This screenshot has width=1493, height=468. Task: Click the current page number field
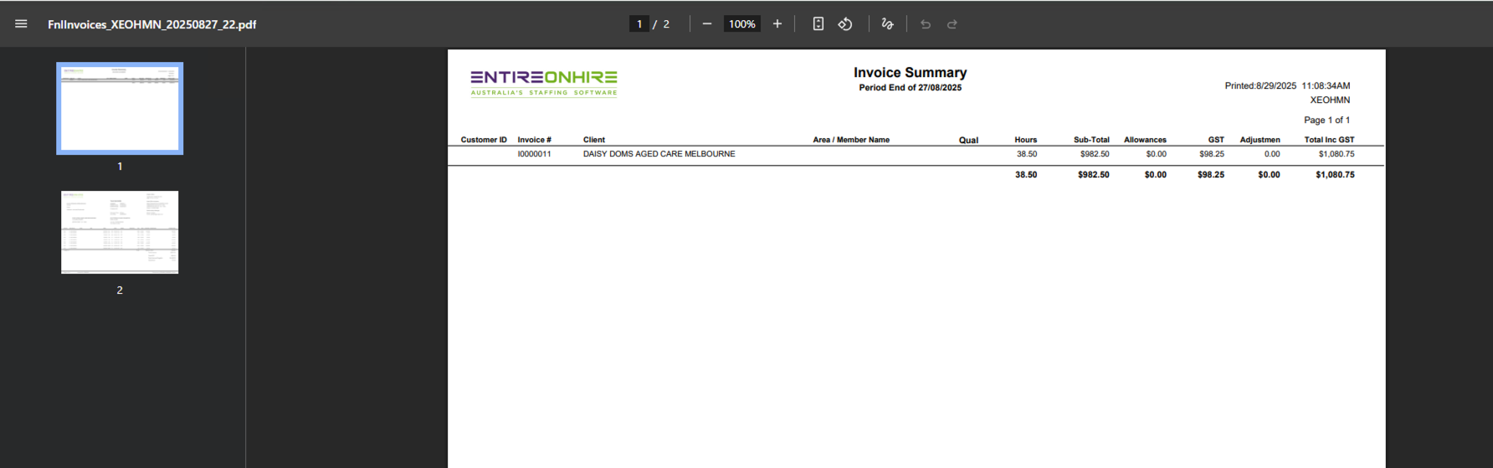(x=639, y=24)
